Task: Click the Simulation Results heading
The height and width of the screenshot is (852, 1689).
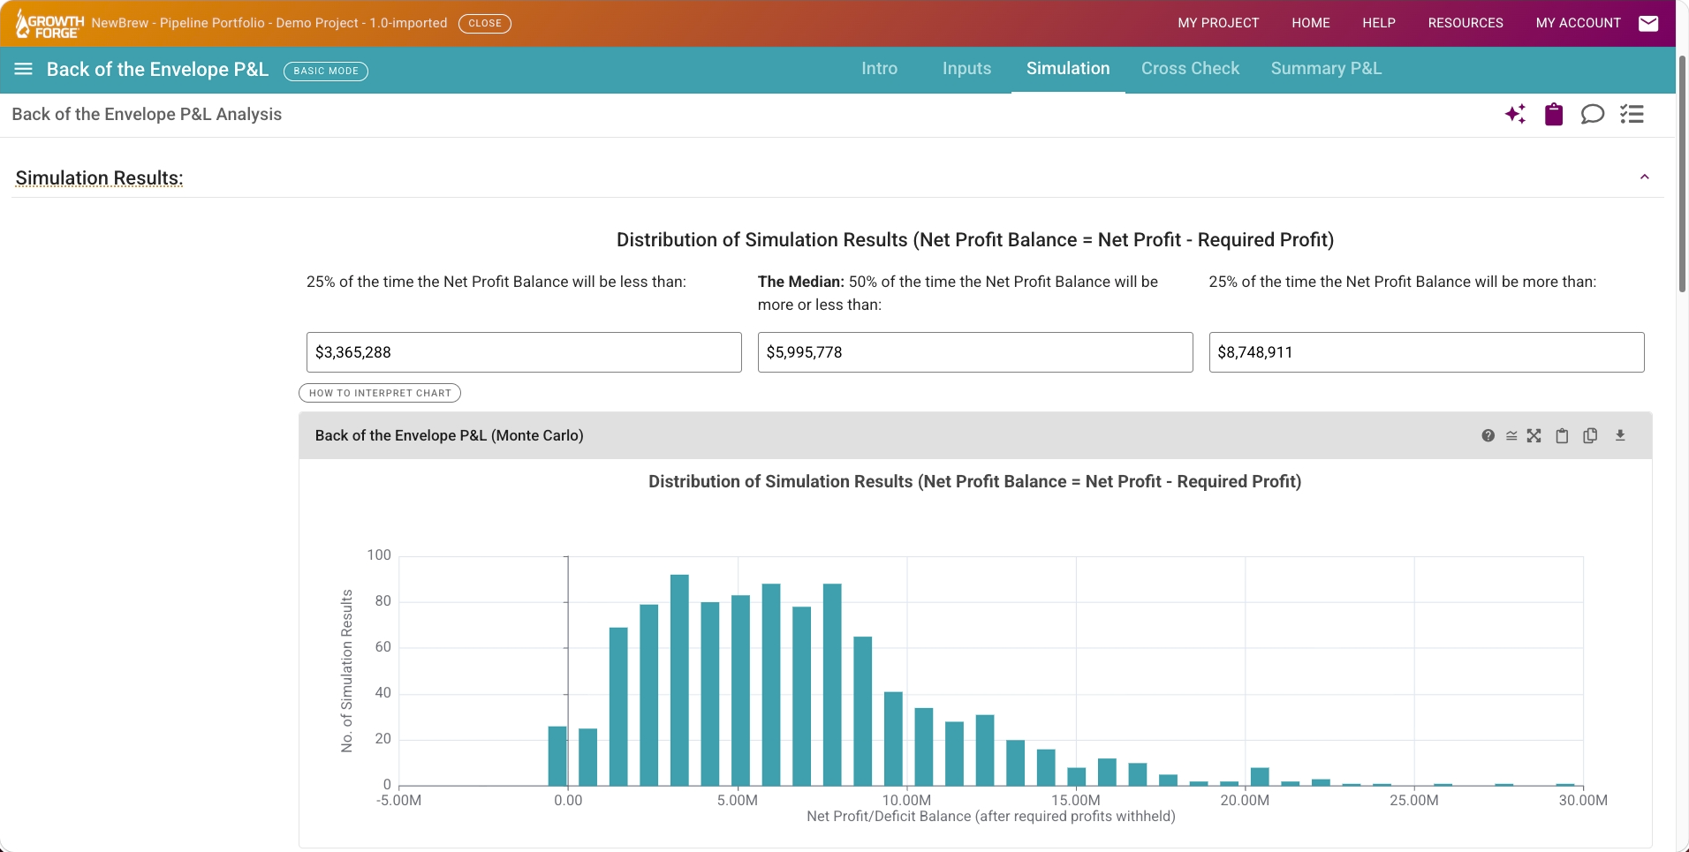Action: coord(100,177)
